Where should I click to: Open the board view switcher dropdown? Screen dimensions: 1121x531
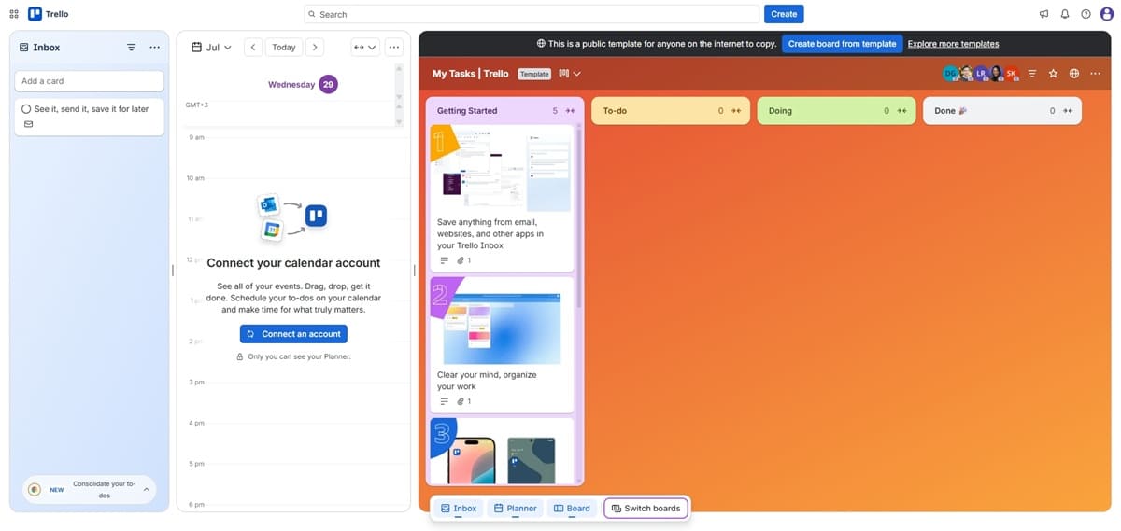pyautogui.click(x=570, y=74)
